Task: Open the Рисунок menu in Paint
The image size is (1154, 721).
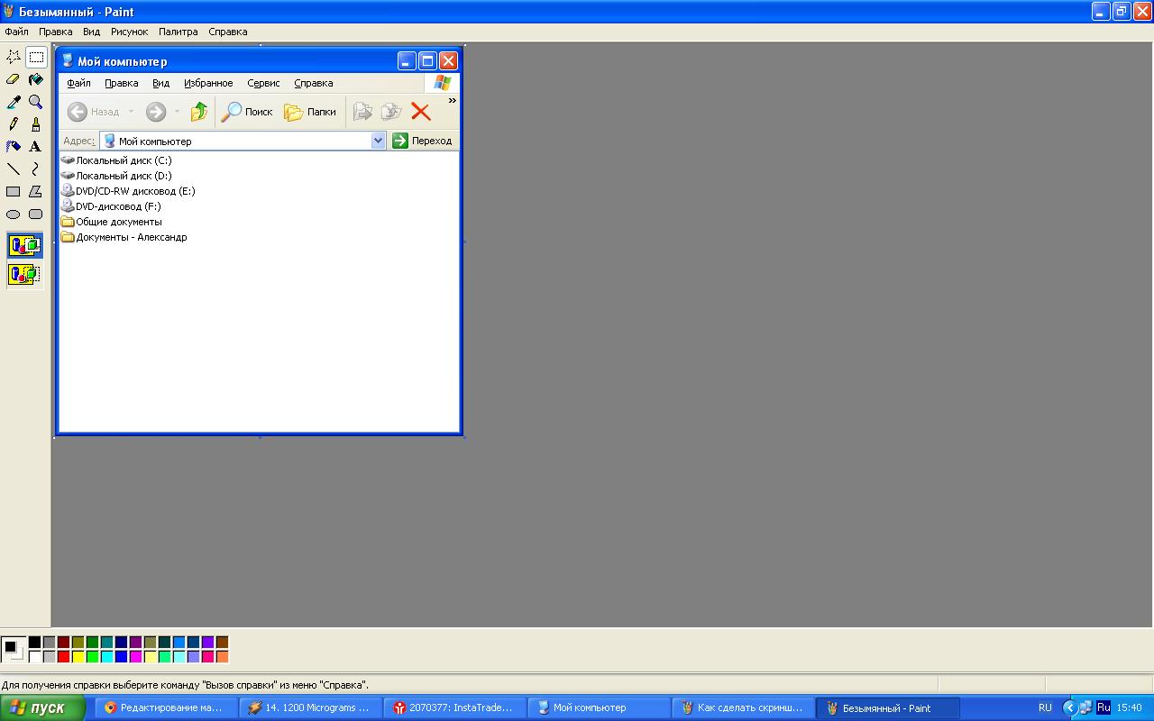Action: click(x=129, y=32)
